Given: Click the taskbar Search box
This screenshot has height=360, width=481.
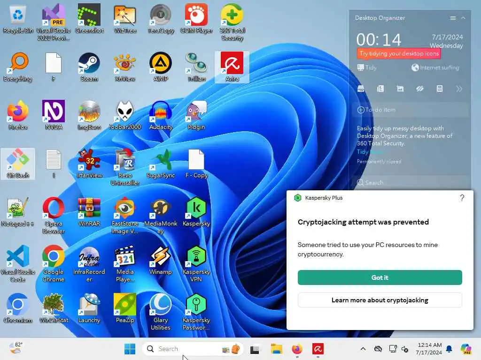Looking at the screenshot, I should [x=193, y=349].
